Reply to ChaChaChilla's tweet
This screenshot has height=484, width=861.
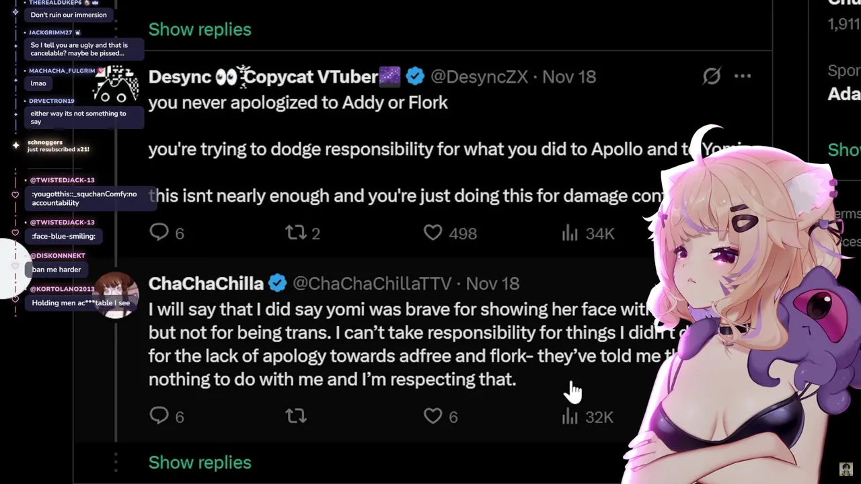(x=159, y=416)
